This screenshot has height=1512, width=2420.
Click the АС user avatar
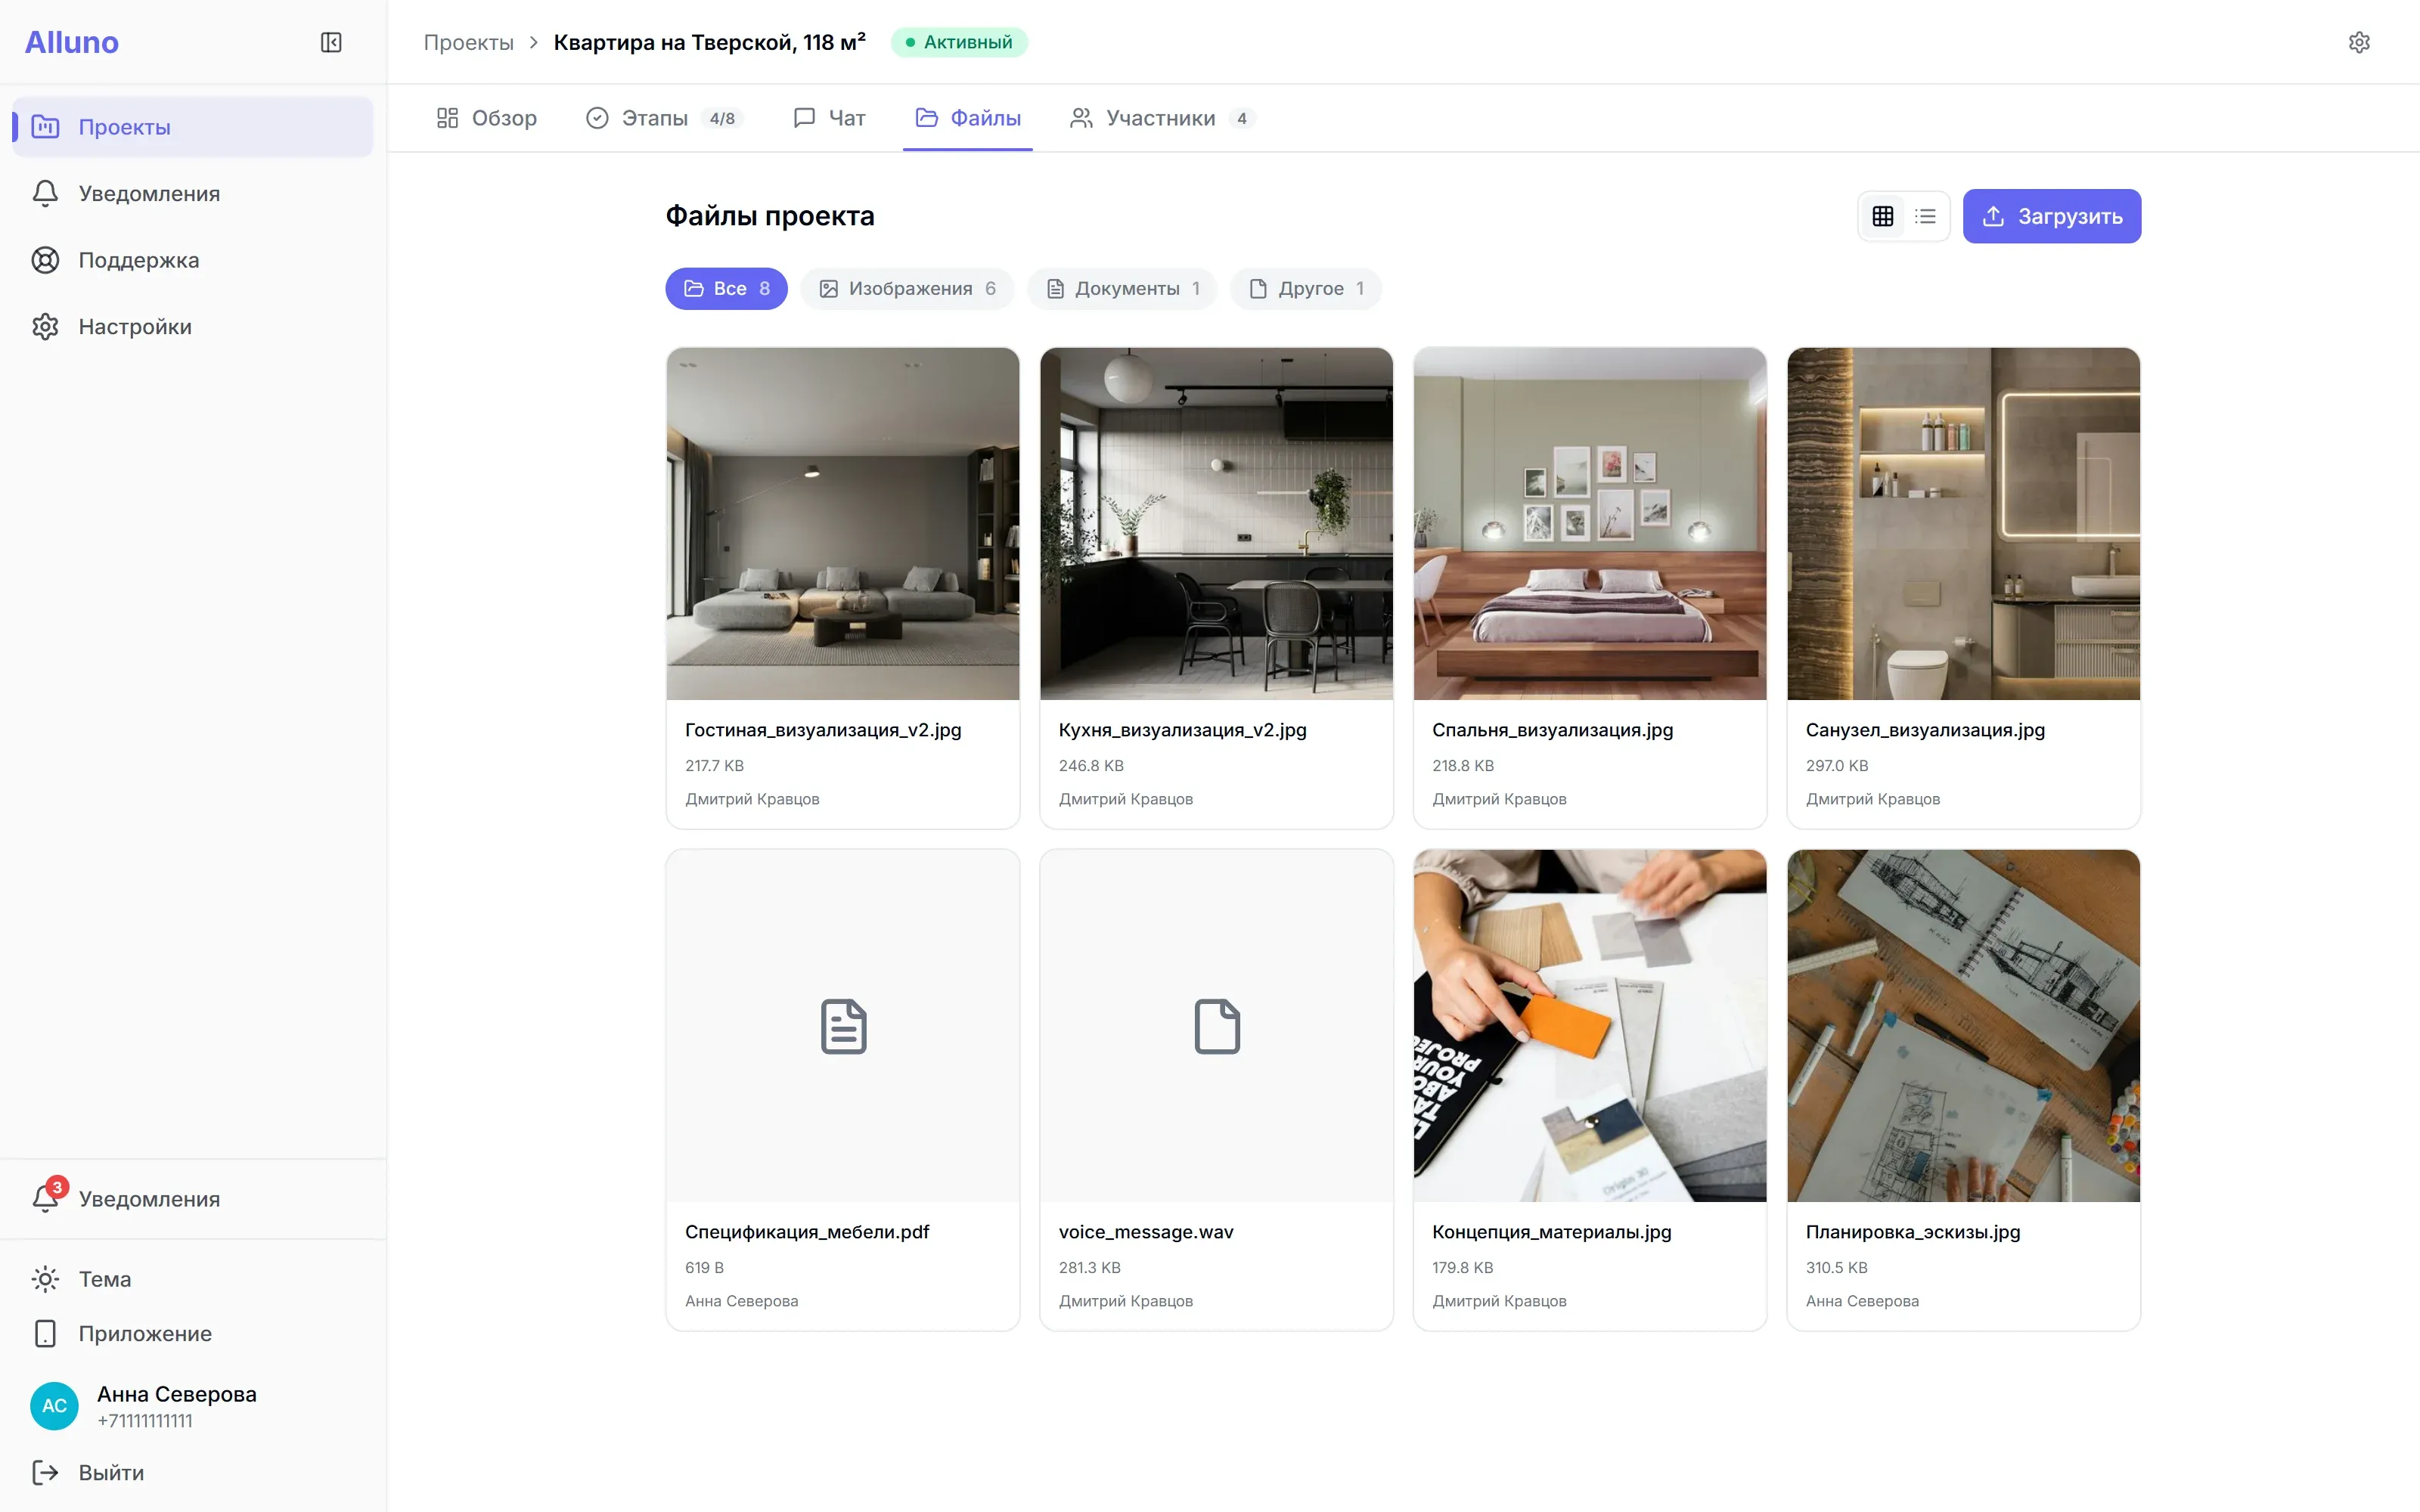click(x=54, y=1406)
